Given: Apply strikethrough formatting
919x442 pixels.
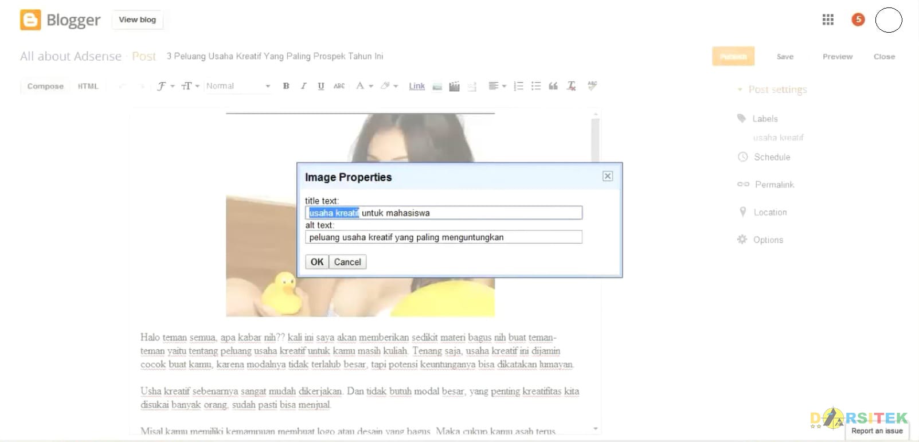Looking at the screenshot, I should pyautogui.click(x=339, y=86).
